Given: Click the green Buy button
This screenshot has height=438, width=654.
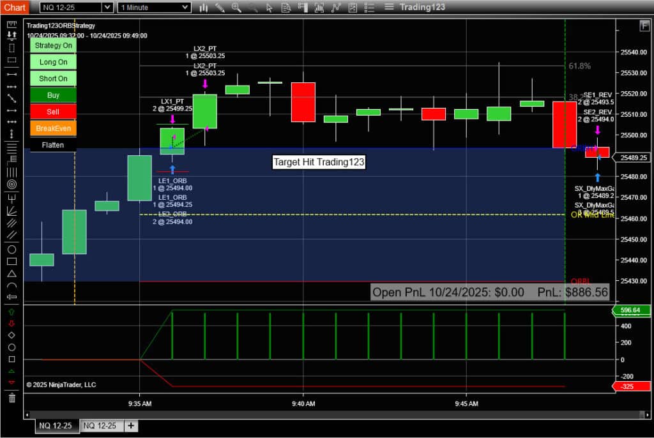Looking at the screenshot, I should 53,94.
